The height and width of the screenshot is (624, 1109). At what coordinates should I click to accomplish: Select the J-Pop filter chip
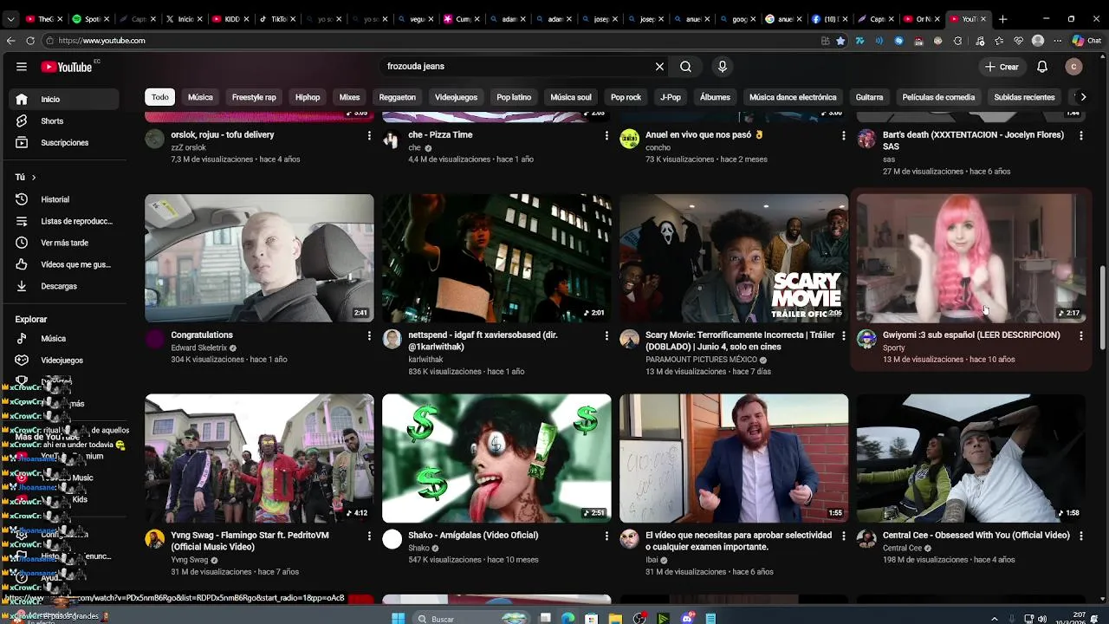[x=671, y=97]
